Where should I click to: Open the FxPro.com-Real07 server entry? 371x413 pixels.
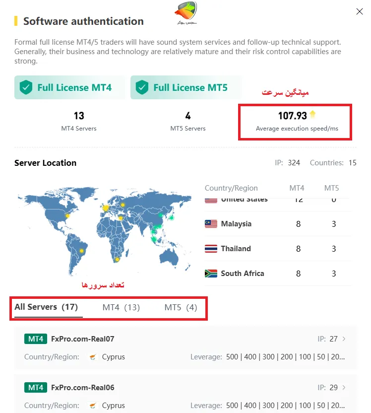[83, 339]
